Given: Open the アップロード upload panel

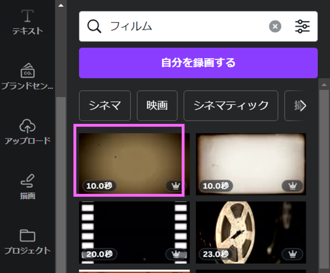Looking at the screenshot, I should click(x=27, y=131).
